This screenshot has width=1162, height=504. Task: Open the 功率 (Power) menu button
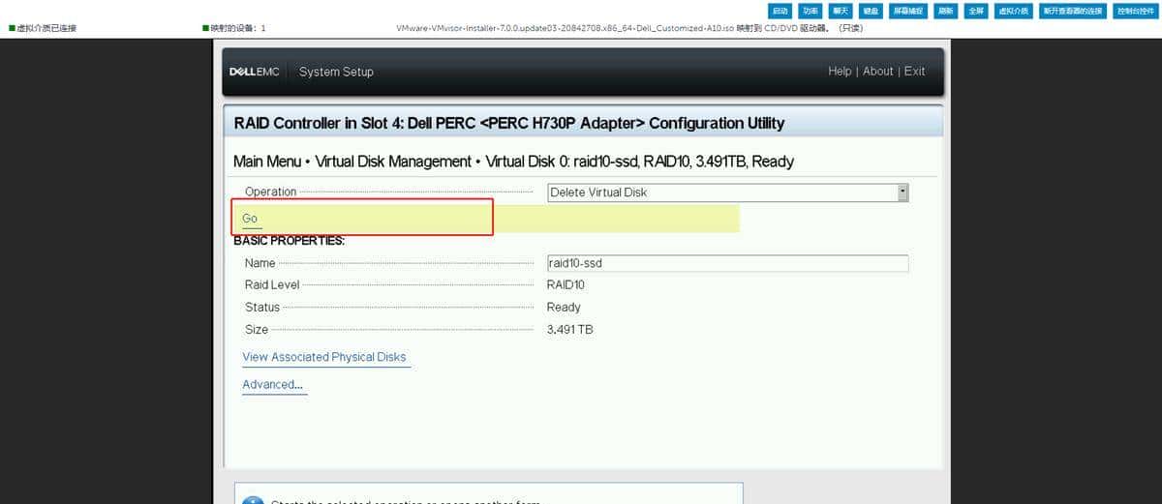pos(810,11)
